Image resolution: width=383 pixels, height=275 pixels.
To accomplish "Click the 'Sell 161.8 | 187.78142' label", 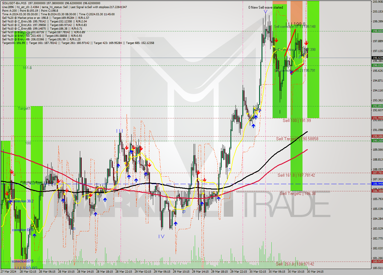I will 296,175.
